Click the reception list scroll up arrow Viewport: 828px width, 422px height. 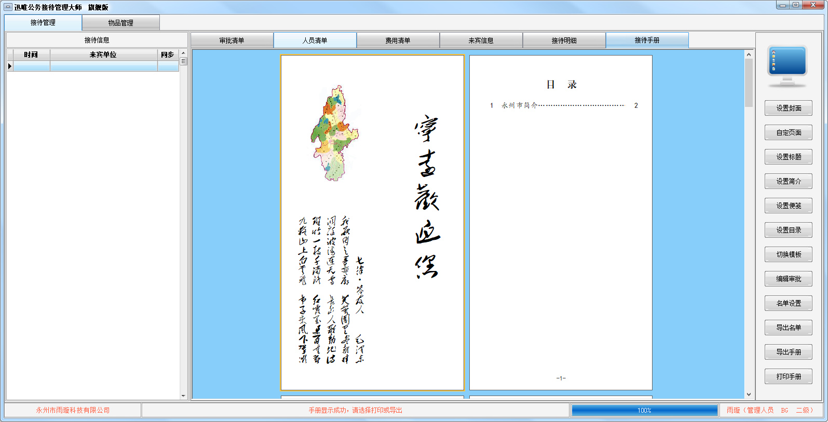[x=183, y=53]
